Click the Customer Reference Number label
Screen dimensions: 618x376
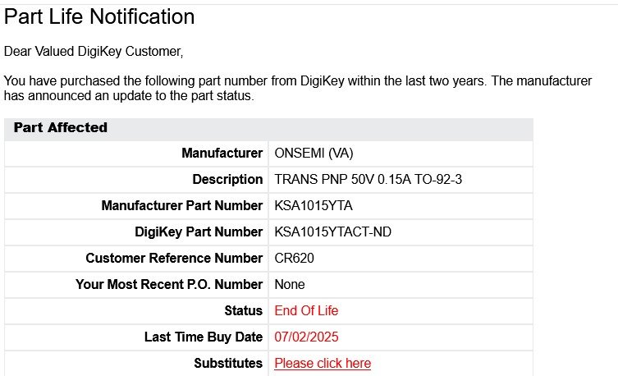174,258
